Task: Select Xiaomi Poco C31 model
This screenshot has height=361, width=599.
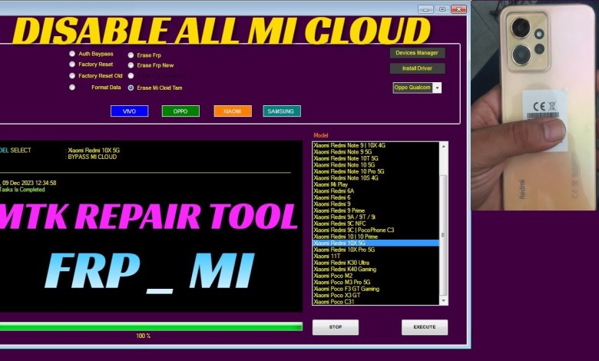Action: coord(376,301)
